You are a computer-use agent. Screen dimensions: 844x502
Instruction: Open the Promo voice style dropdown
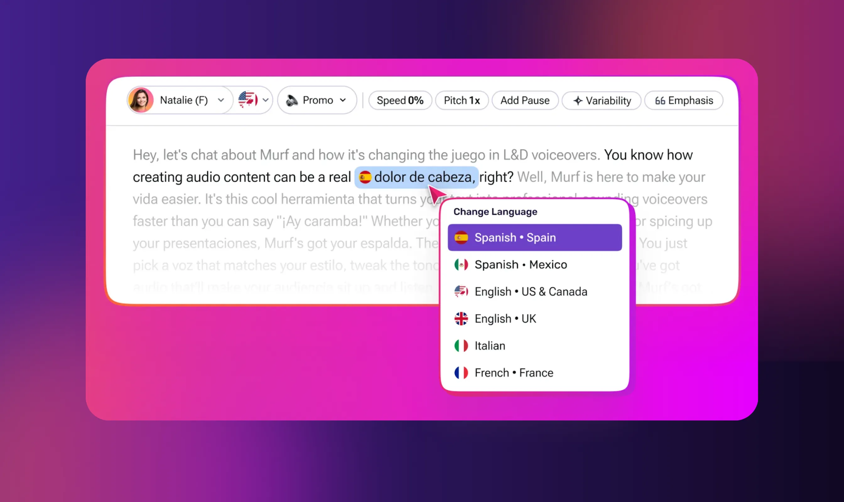[343, 100]
